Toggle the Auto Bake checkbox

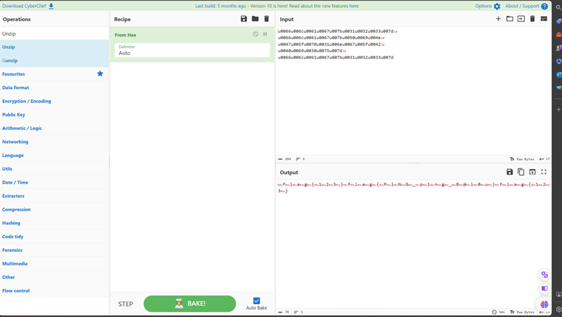(257, 301)
